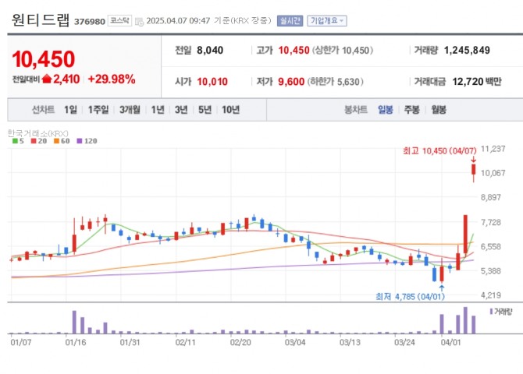Click the purple 120-day moving average swatch
The image size is (523, 374).
click(x=80, y=141)
